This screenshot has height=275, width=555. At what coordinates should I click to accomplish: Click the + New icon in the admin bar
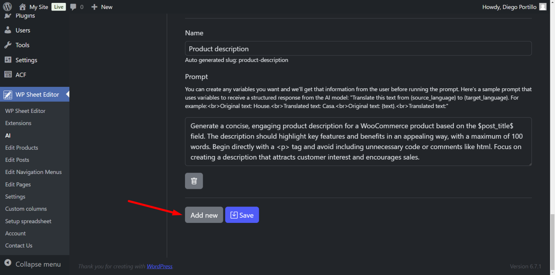click(x=95, y=7)
